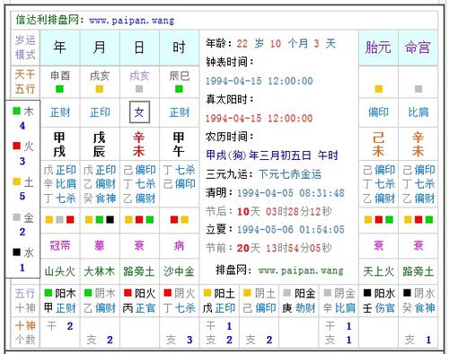Screen dimensions: 449x354
Task: Click the grey swatch in 命宫 天干五行 row
Action: coord(418,89)
